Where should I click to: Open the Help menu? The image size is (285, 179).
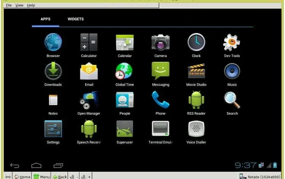pyautogui.click(x=31, y=5)
